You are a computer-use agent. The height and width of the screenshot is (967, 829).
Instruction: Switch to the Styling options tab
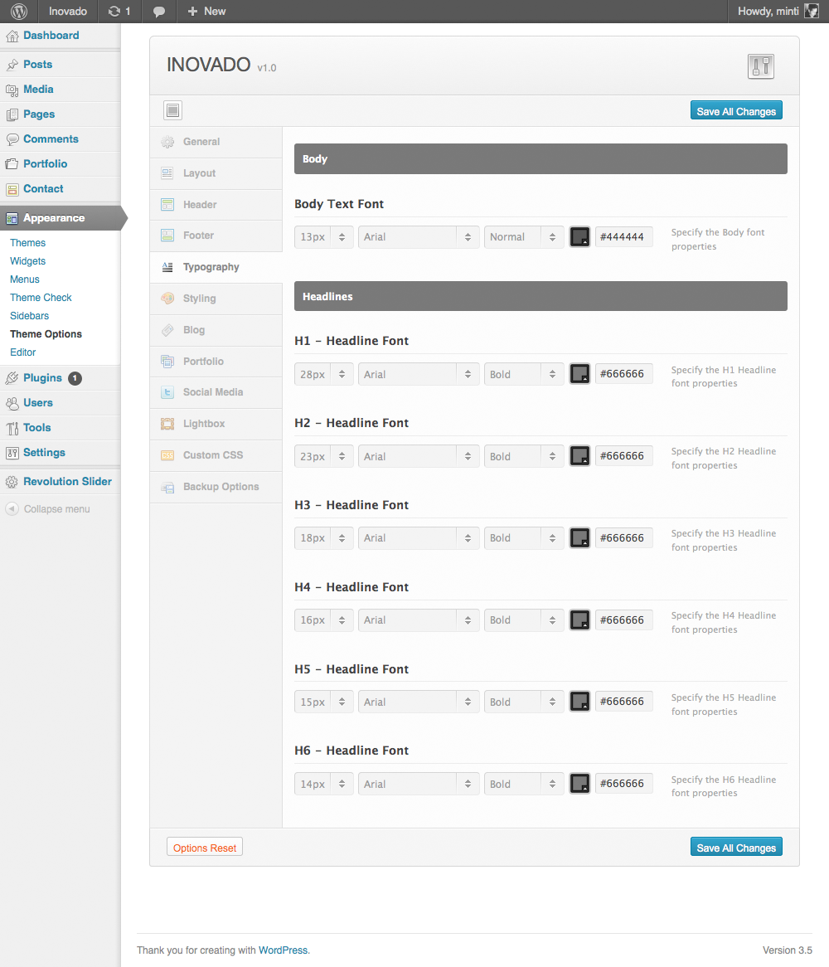(x=199, y=299)
